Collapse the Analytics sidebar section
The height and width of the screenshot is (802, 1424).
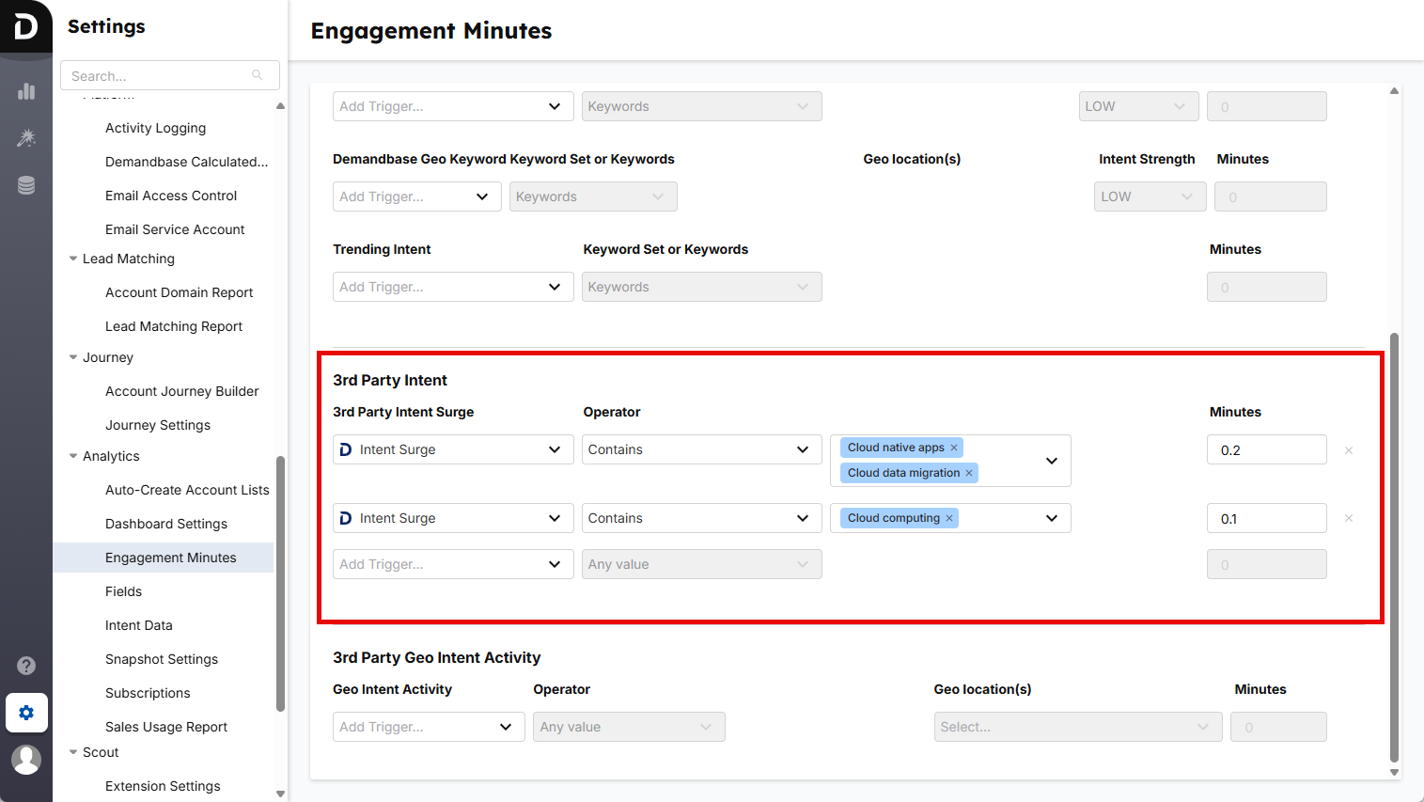click(73, 456)
